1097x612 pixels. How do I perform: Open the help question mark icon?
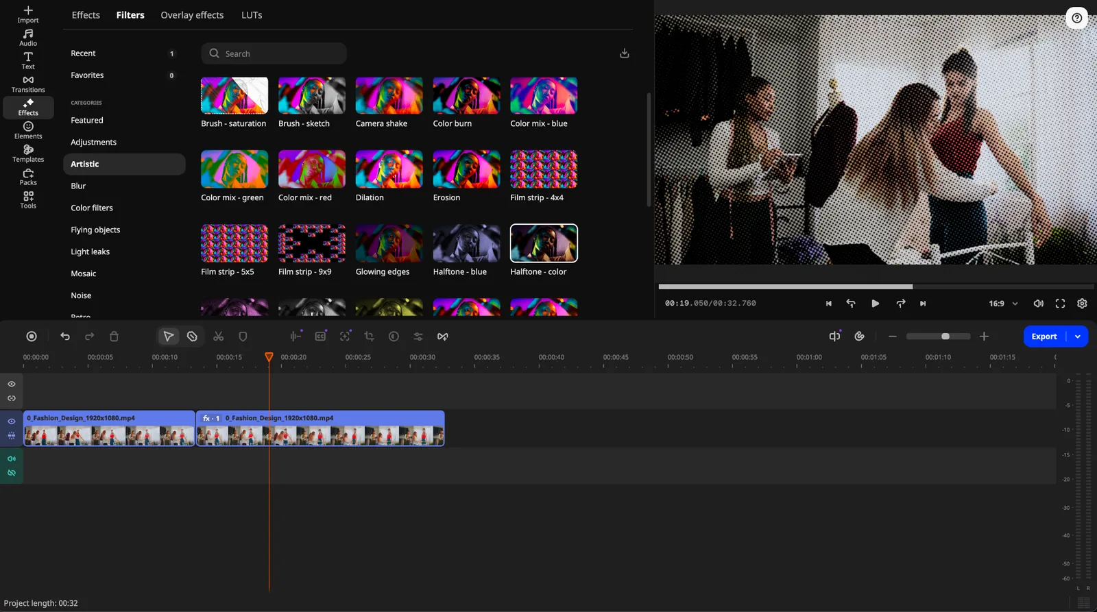click(1077, 18)
